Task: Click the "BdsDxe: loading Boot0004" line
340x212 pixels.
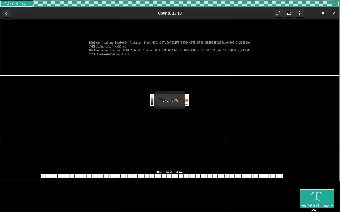Action: point(169,43)
